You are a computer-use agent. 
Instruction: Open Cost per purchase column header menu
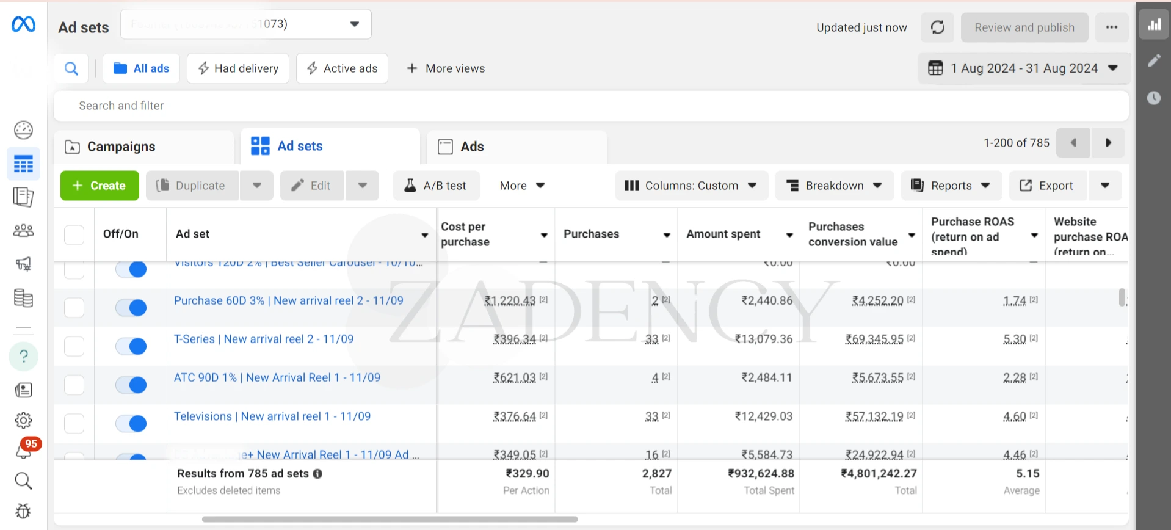(x=543, y=235)
